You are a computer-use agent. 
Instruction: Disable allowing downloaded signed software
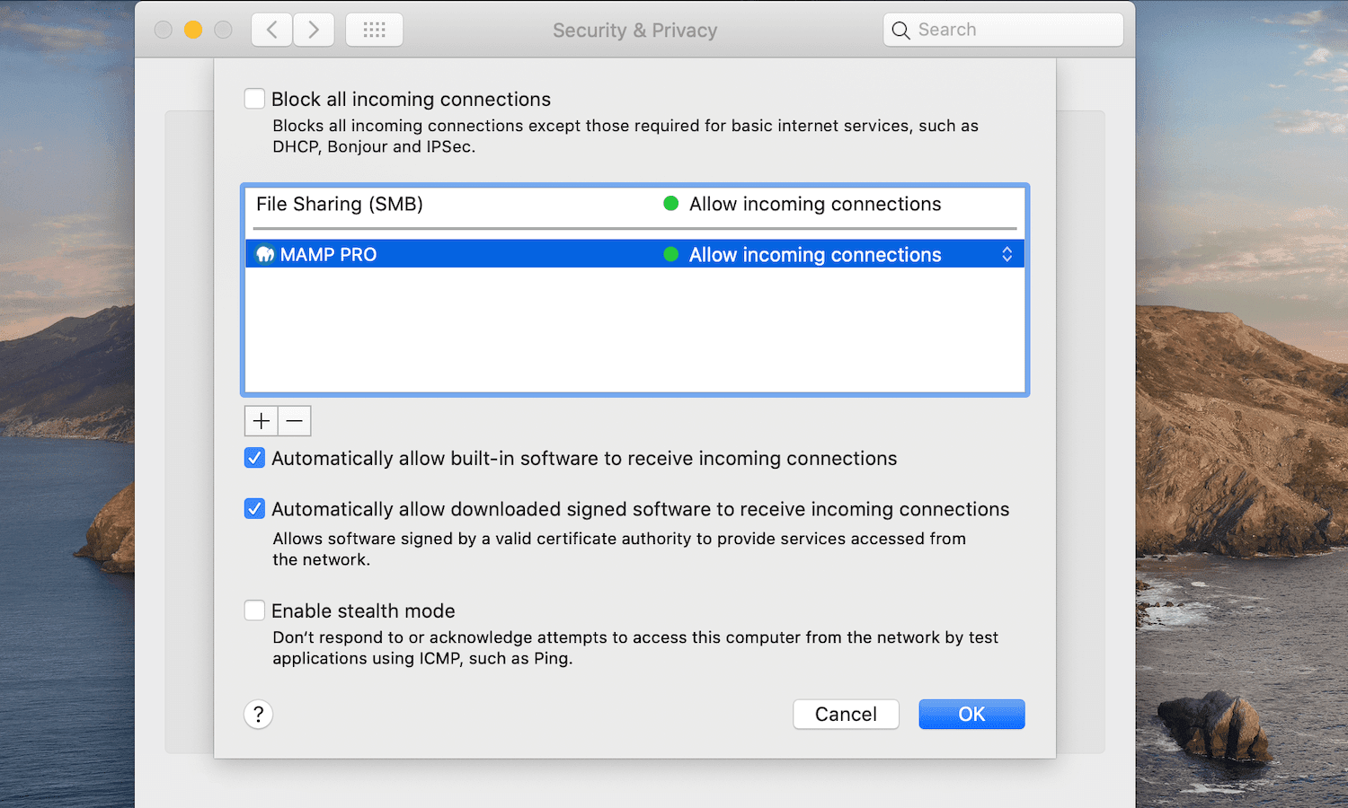pos(254,508)
